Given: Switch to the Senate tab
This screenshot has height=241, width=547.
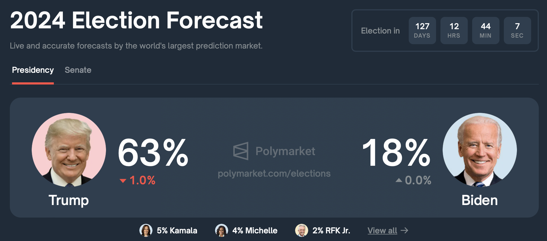Looking at the screenshot, I should coord(78,70).
